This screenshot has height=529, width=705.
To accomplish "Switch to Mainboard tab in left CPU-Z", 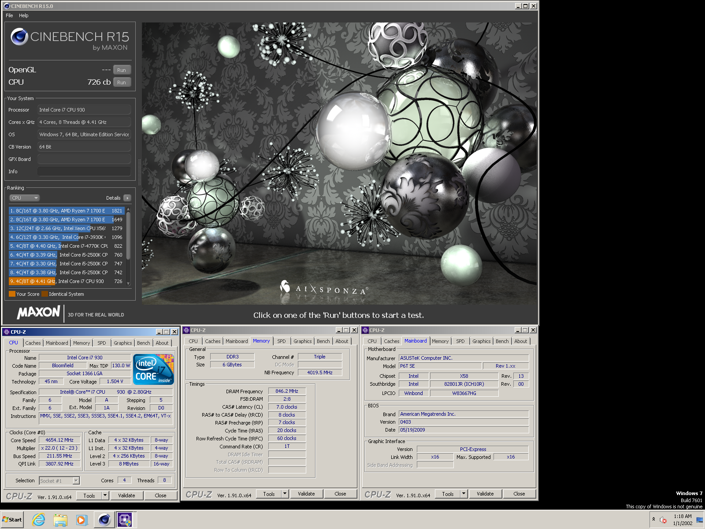I will pos(57,343).
